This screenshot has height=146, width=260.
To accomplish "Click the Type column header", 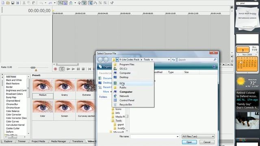I will click(x=171, y=72).
